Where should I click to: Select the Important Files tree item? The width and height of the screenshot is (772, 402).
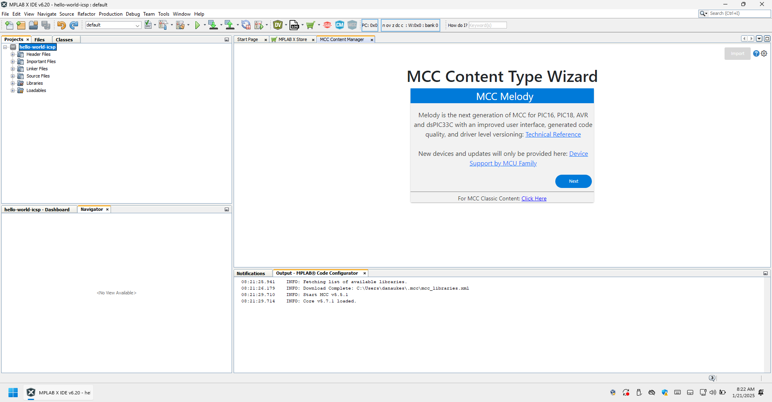point(41,62)
